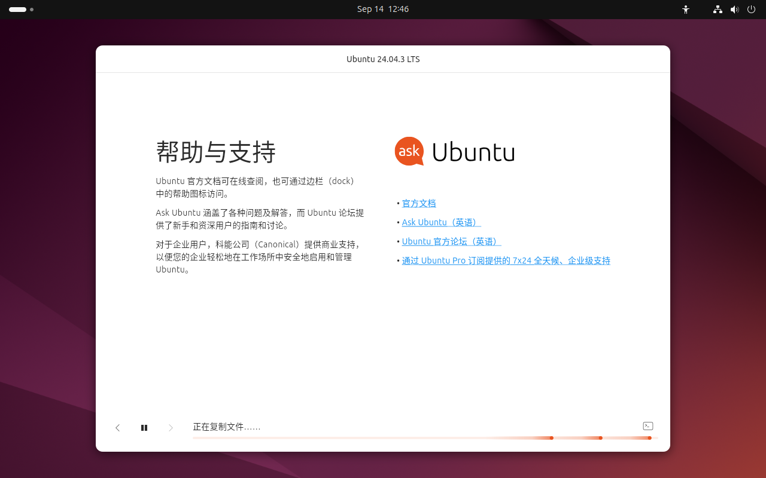This screenshot has width=766, height=478.
Task: Click the workspace indicator pill
Action: click(17, 10)
